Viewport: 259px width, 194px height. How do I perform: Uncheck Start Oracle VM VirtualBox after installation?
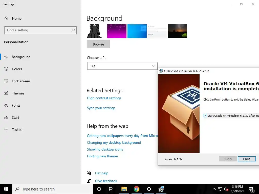tap(205, 116)
